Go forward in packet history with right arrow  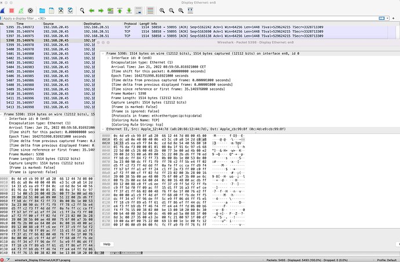(101, 10)
